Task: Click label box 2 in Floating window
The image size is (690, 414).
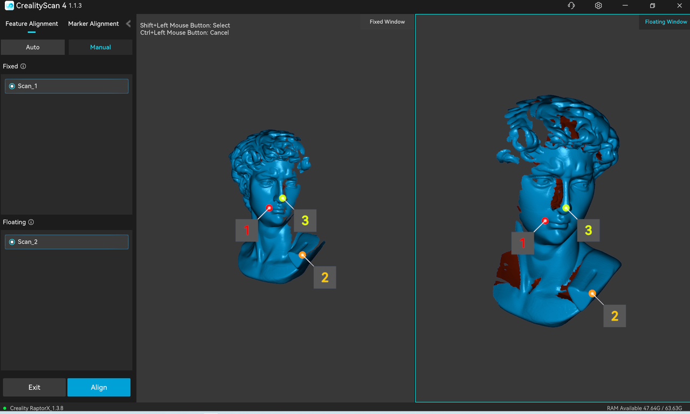Action: pos(615,315)
